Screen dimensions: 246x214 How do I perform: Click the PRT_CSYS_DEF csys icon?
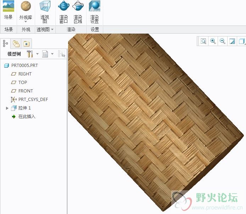[x=14, y=100]
